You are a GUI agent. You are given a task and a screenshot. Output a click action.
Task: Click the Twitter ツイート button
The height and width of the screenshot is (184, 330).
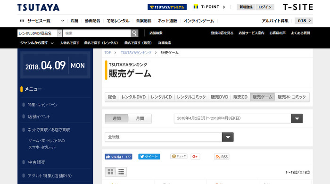click(x=149, y=157)
